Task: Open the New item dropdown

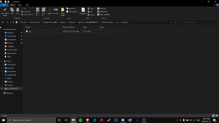Action: pyautogui.click(x=72, y=9)
